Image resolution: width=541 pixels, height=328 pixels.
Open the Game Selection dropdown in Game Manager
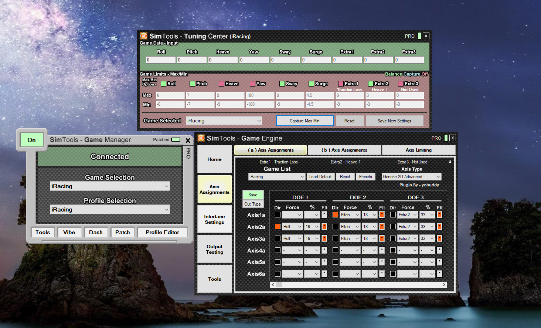tap(110, 186)
